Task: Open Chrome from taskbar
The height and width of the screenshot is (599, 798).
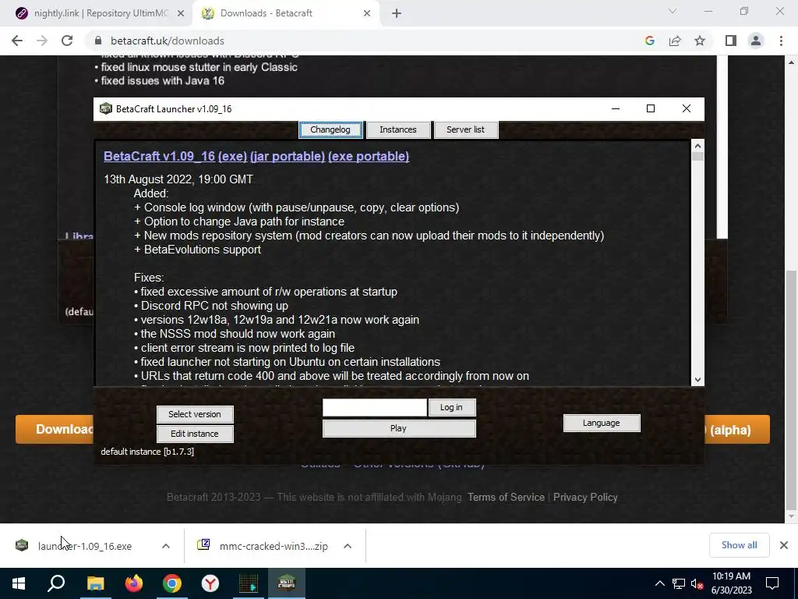Action: (172, 583)
